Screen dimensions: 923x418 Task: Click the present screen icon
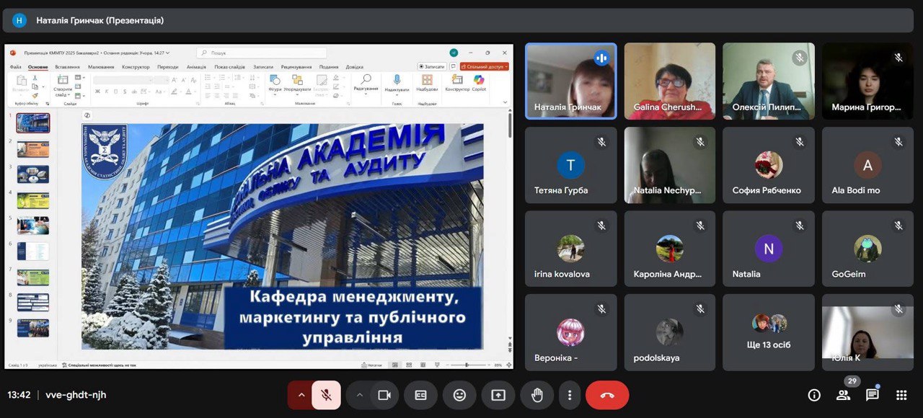(498, 395)
